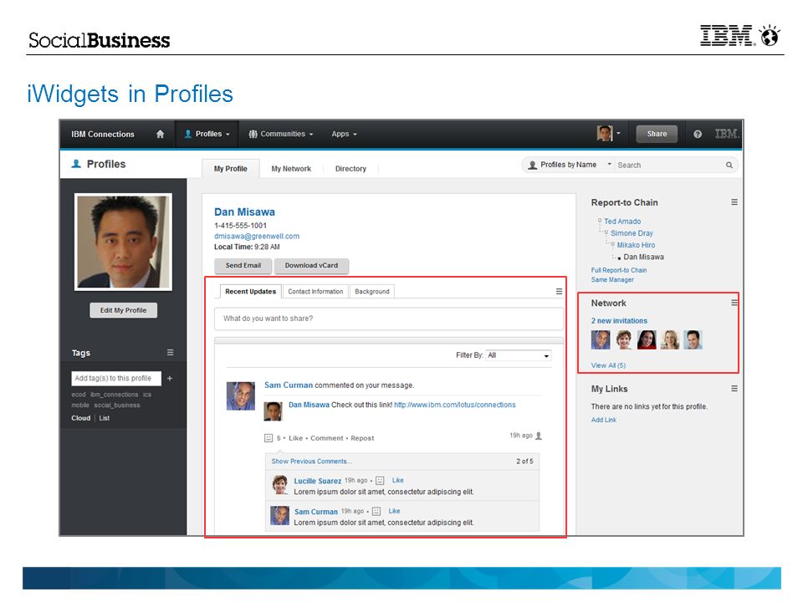Image resolution: width=803 pixels, height=602 pixels.
Task: Open the Recent Updates widget menu icon
Action: [x=560, y=291]
